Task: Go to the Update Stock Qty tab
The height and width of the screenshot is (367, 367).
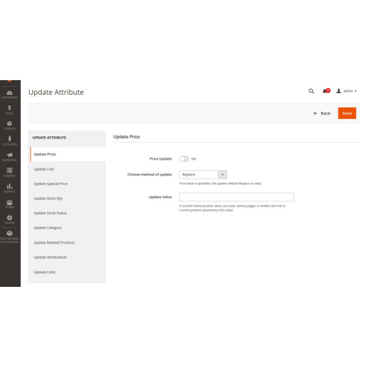Action: click(48, 198)
